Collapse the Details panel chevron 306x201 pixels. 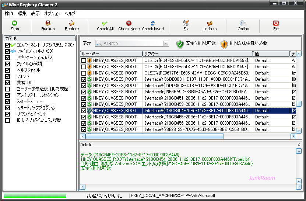tap(299, 145)
